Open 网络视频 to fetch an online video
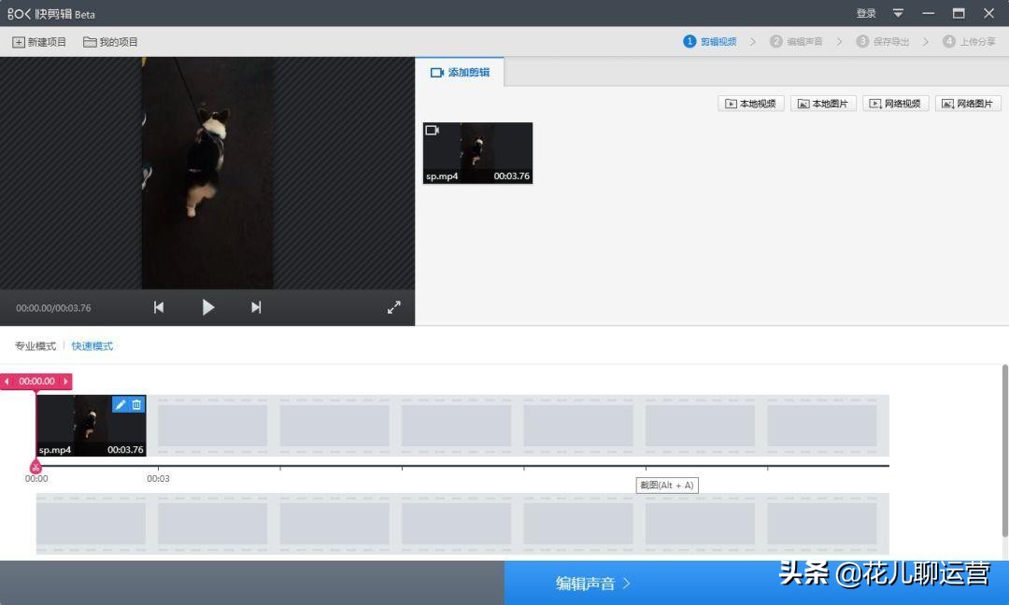The image size is (1009, 605). (895, 103)
